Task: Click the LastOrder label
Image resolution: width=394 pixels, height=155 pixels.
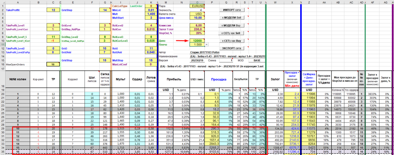Action: [136, 6]
